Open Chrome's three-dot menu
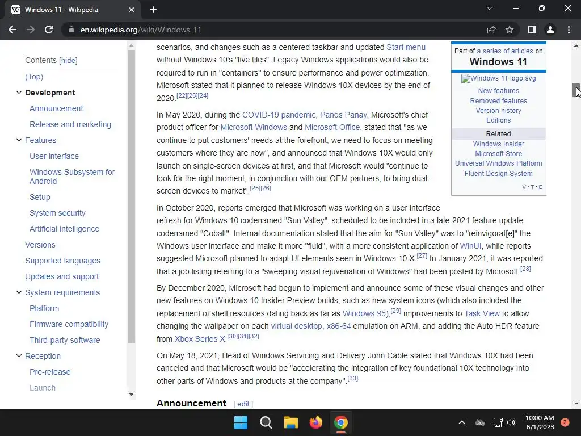This screenshot has width=581, height=436. (569, 30)
